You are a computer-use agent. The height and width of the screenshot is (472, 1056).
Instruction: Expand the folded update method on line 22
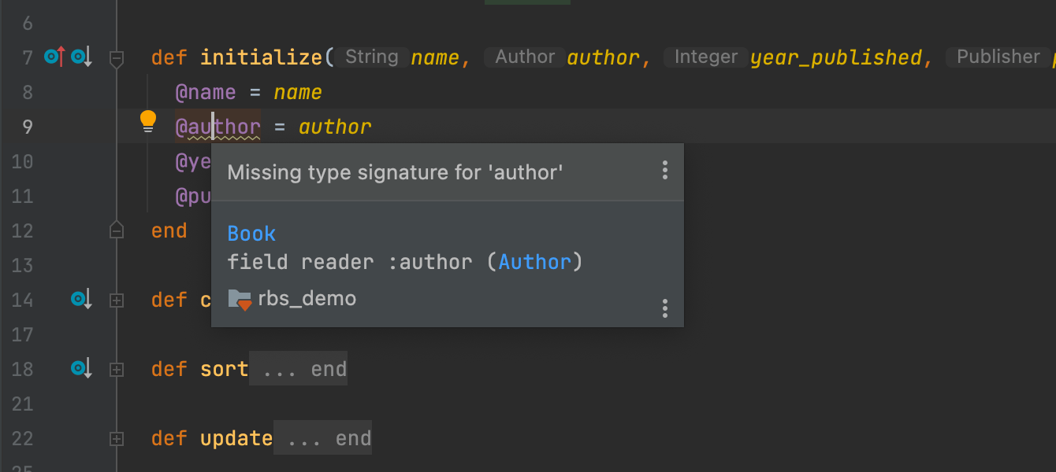tap(117, 438)
